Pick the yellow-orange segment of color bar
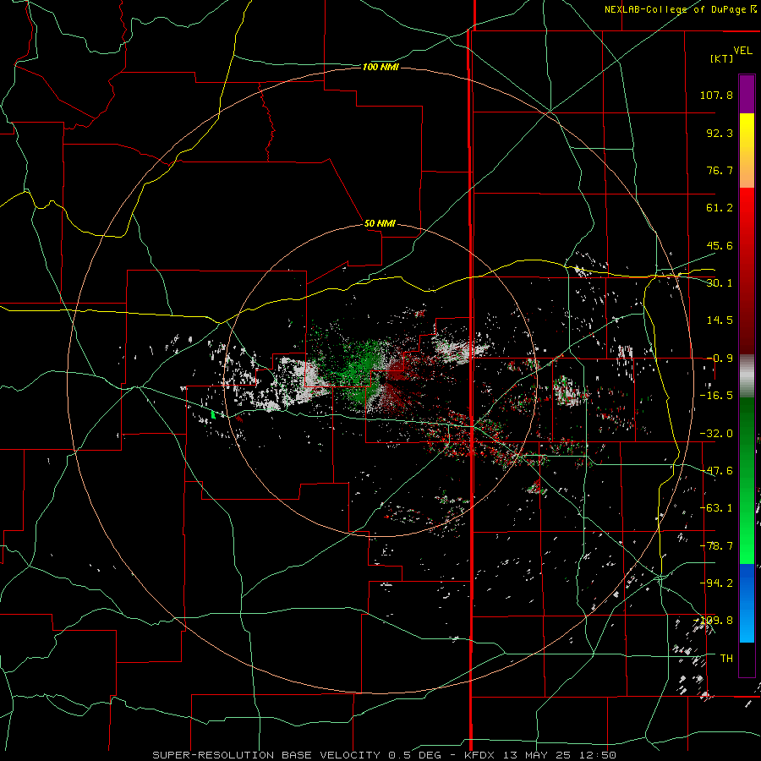 [747, 151]
